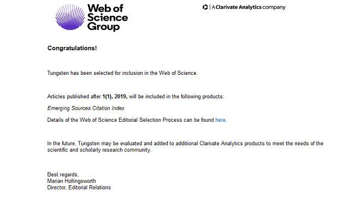This screenshot has width=355, height=201.
Task: Click the word 'Group' in the logo
Action: point(103,27)
